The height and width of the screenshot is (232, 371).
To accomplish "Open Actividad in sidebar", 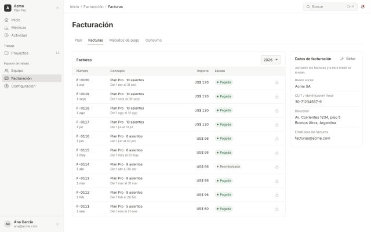I will 32,35.
